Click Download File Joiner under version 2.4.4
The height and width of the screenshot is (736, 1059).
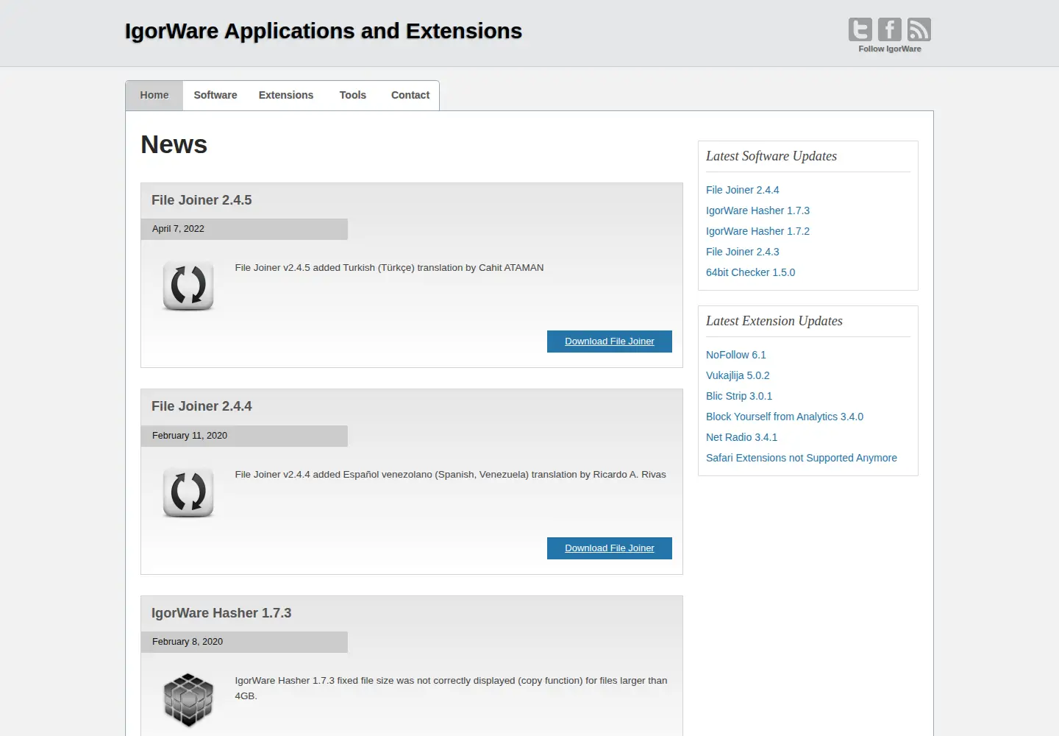610,548
